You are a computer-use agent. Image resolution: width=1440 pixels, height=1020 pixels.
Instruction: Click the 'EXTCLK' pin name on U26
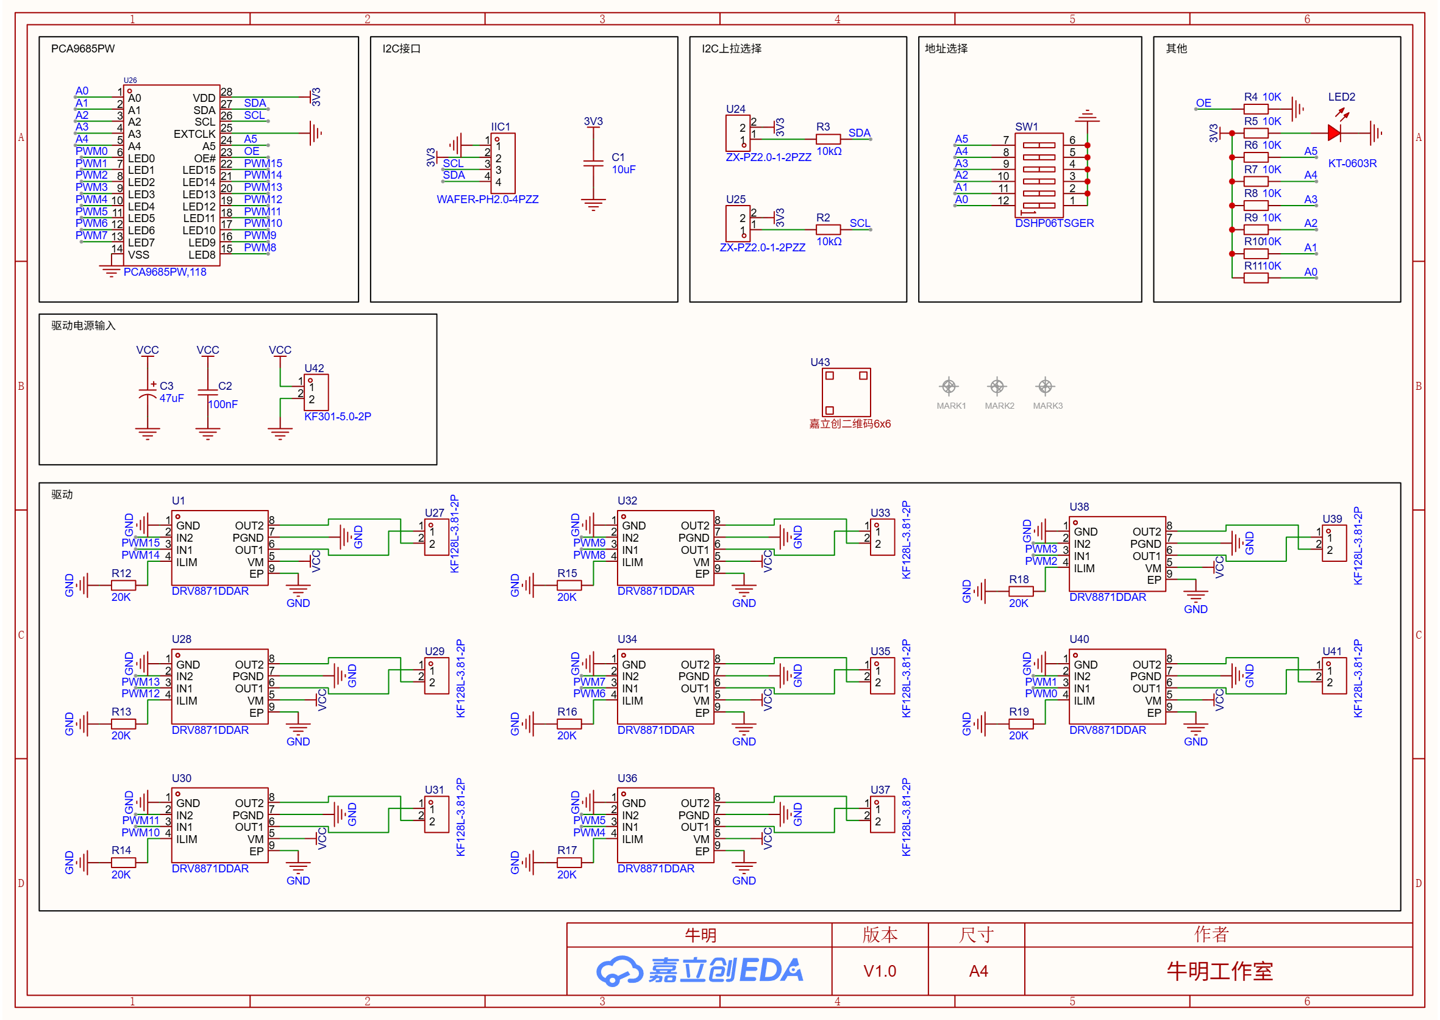(x=194, y=134)
